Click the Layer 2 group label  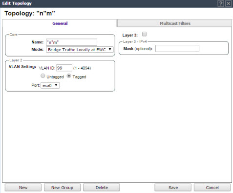point(16,60)
